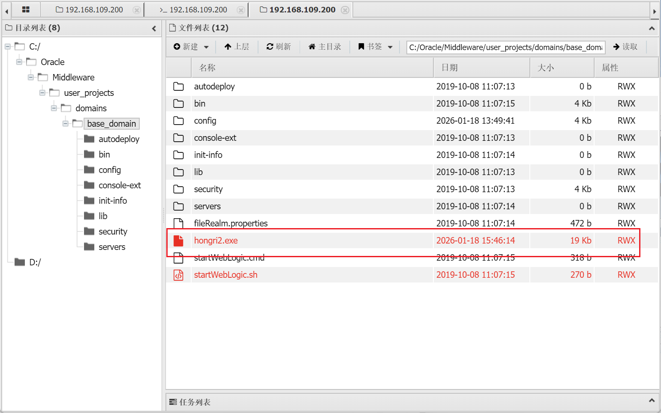This screenshot has height=413, width=661.
Task: Open the home grid tab icon
Action: [26, 9]
